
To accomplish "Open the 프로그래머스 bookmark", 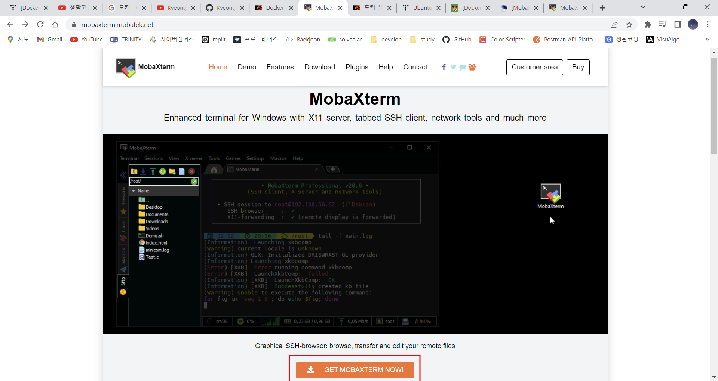I will 256,39.
